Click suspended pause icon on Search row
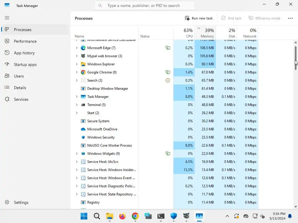298x223 pixels. click(168, 80)
